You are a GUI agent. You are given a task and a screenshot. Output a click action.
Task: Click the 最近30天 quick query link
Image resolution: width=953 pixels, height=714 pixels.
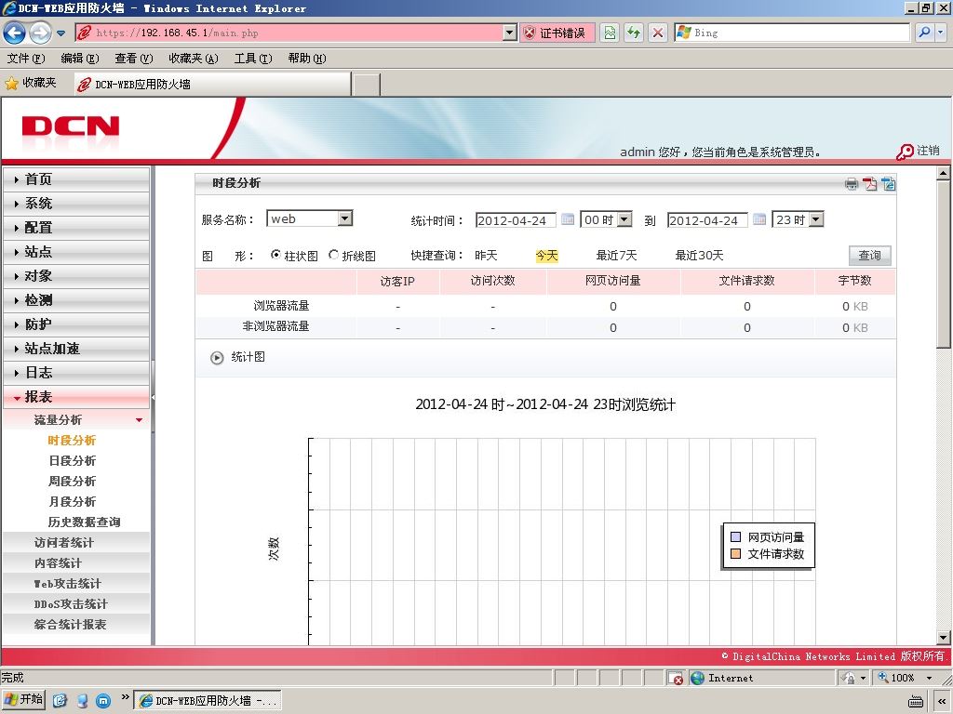(x=699, y=256)
